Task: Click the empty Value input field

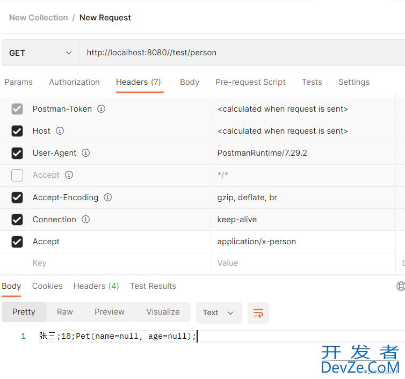Action: point(303,263)
